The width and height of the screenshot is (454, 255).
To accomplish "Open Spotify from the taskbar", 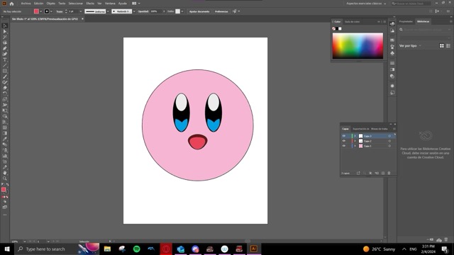I will [137, 249].
